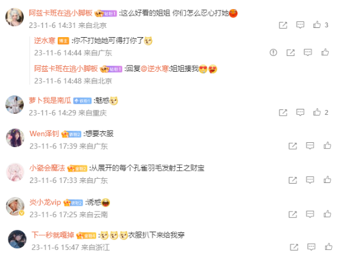
Task: Open 逆水寒 username in the reply
Action: 45,41
